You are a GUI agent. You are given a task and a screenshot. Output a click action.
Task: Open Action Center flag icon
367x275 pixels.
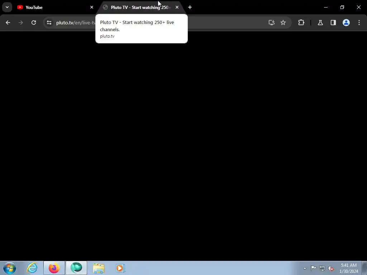pos(313,268)
